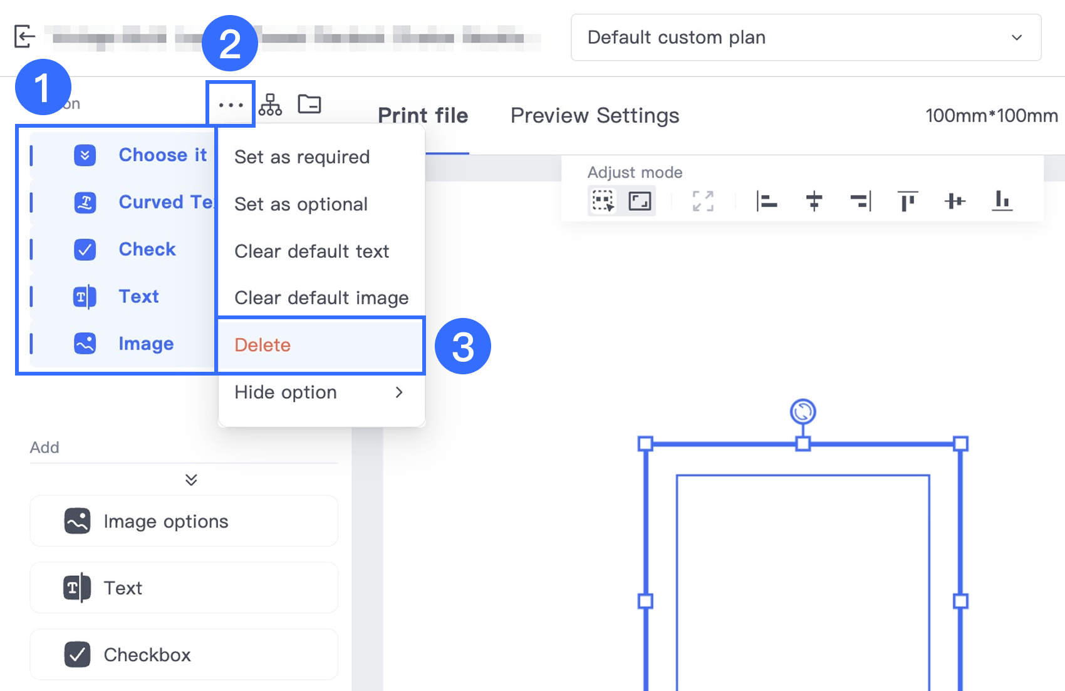Click the Choose it dropdown option icon
Screen dimensions: 1065x691
(85, 155)
